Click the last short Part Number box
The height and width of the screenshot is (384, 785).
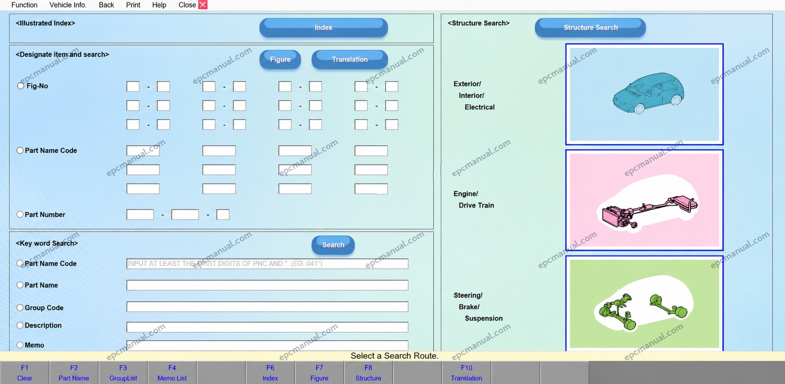223,215
